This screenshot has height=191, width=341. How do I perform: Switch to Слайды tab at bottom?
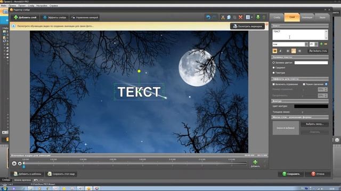click(6, 180)
